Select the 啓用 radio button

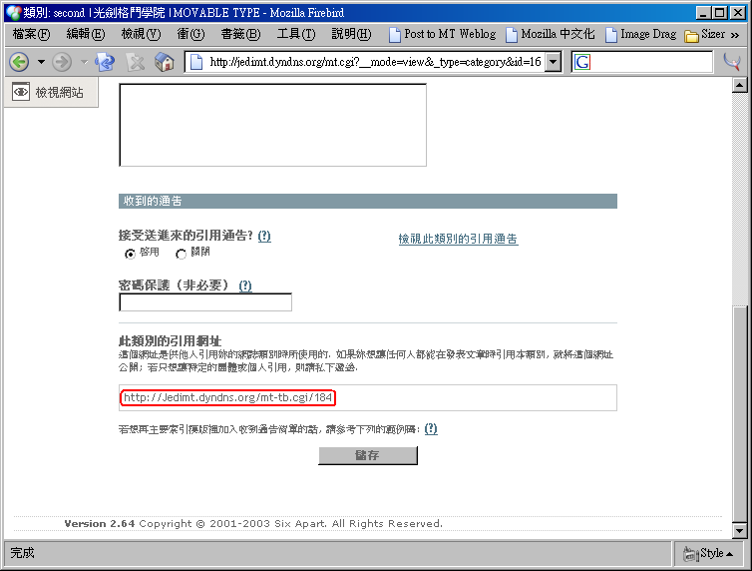pyautogui.click(x=130, y=254)
